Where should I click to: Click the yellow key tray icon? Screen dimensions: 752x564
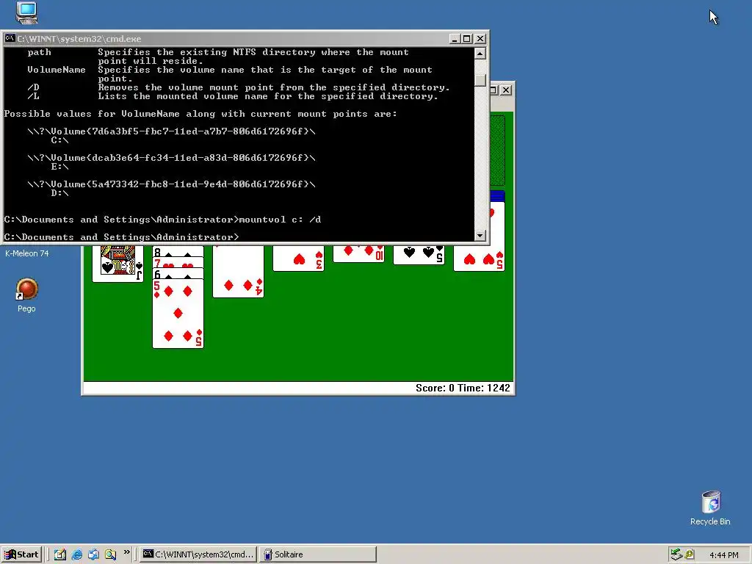point(690,554)
